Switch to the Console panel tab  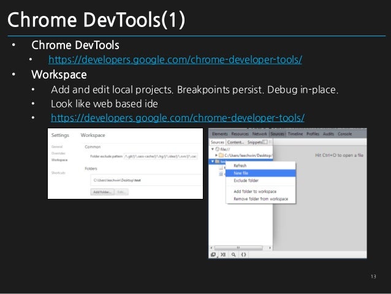344,134
